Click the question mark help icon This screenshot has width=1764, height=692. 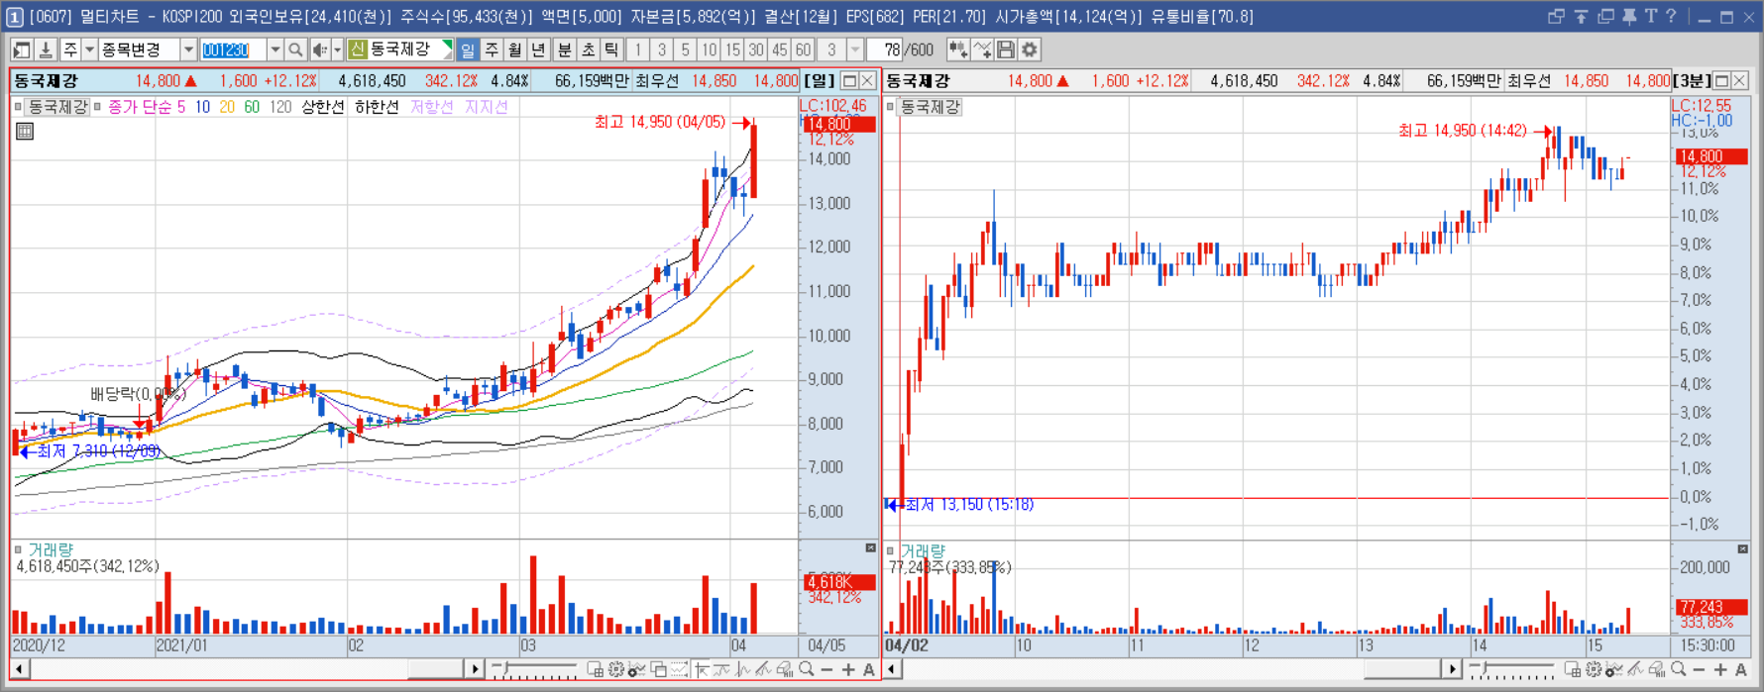pyautogui.click(x=1671, y=16)
